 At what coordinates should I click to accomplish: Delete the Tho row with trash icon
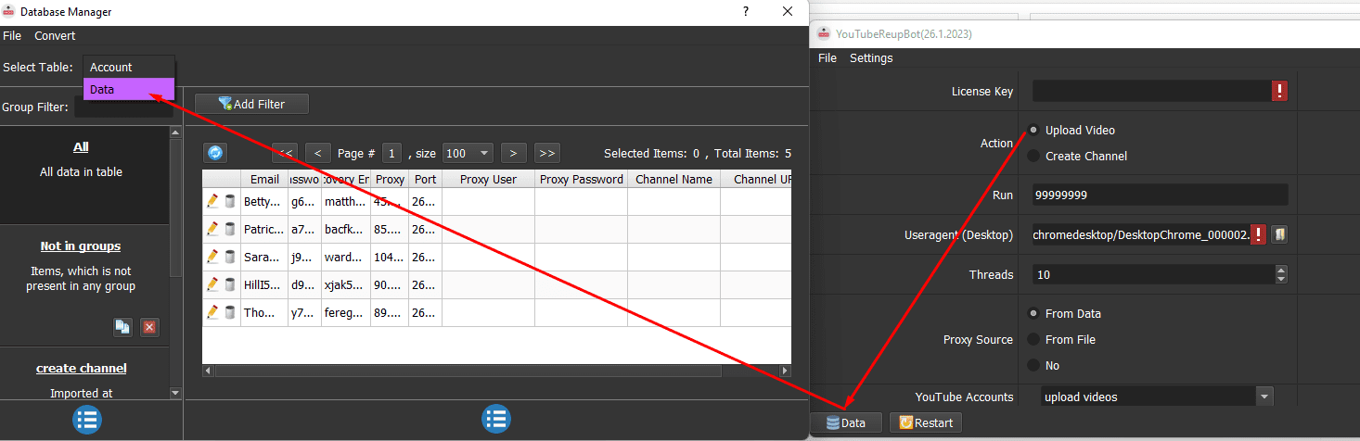(x=229, y=312)
